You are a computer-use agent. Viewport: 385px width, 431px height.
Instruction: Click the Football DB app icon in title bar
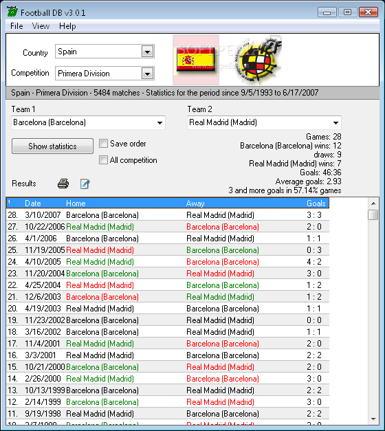click(x=12, y=12)
